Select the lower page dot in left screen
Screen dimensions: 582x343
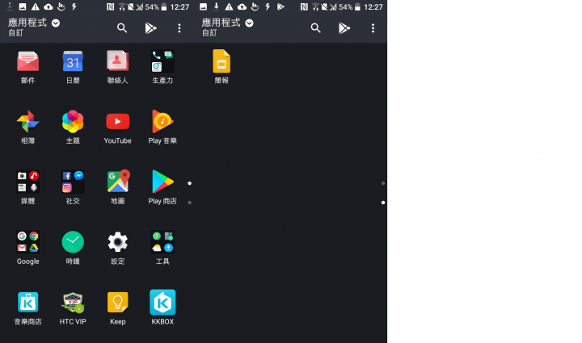pos(190,203)
